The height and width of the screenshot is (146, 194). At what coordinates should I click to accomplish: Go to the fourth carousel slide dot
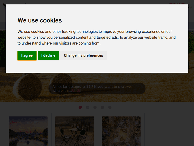click(102, 107)
